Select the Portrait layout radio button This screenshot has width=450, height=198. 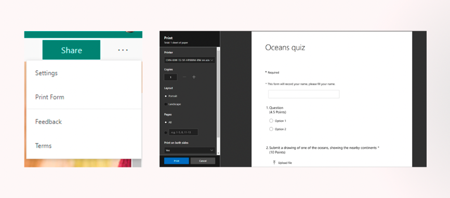click(x=166, y=96)
